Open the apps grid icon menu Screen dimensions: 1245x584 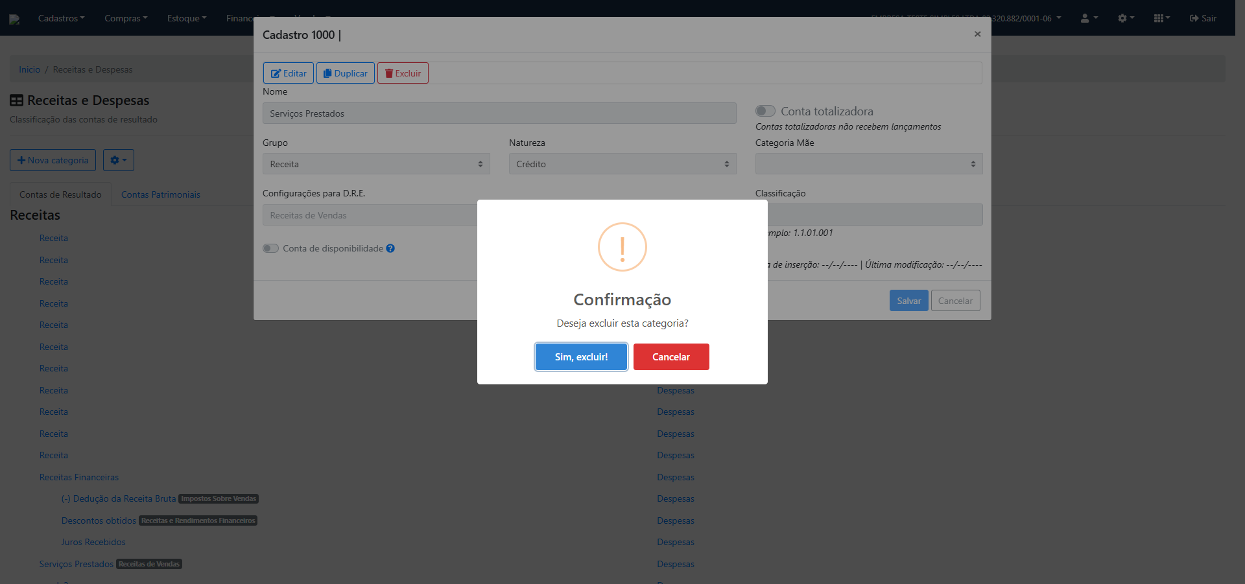[1161, 18]
